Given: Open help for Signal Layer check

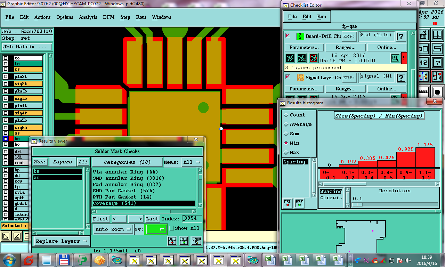Looking at the screenshot, I should [401, 78].
